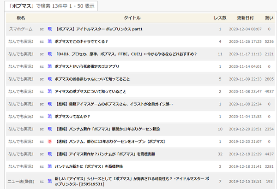The image size is (277, 189).
Task: Open thread ポプマスでこのキャラでてくる?
Action: tap(81, 41)
